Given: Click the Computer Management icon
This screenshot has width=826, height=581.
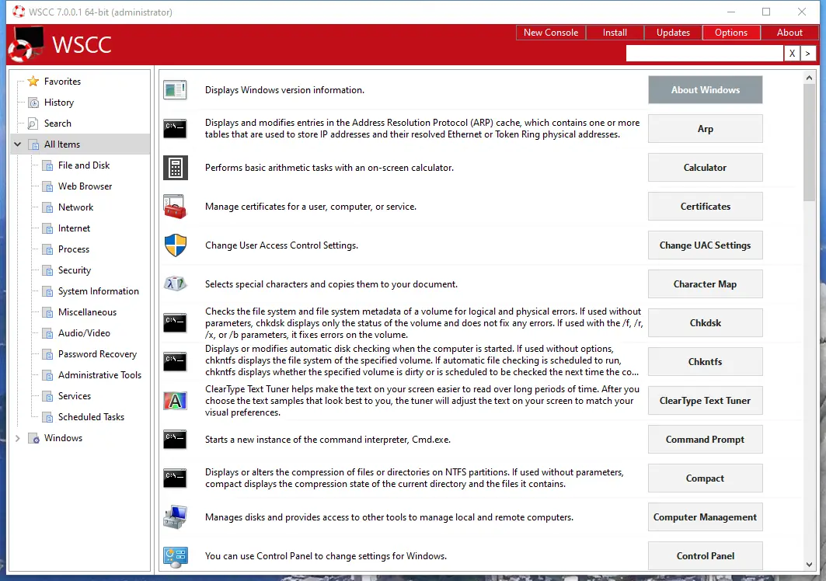Looking at the screenshot, I should [175, 517].
